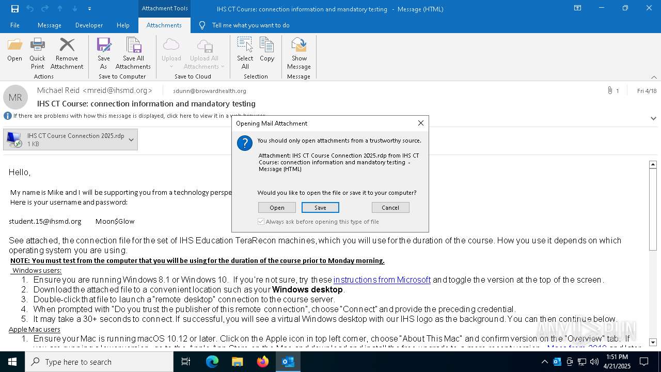Screen dimensions: 661x372
Task: Open Microsoft Edge from taskbar
Action: 212,362
